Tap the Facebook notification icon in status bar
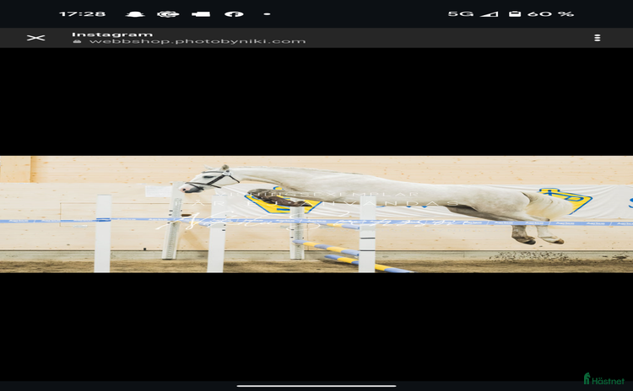 (x=234, y=14)
